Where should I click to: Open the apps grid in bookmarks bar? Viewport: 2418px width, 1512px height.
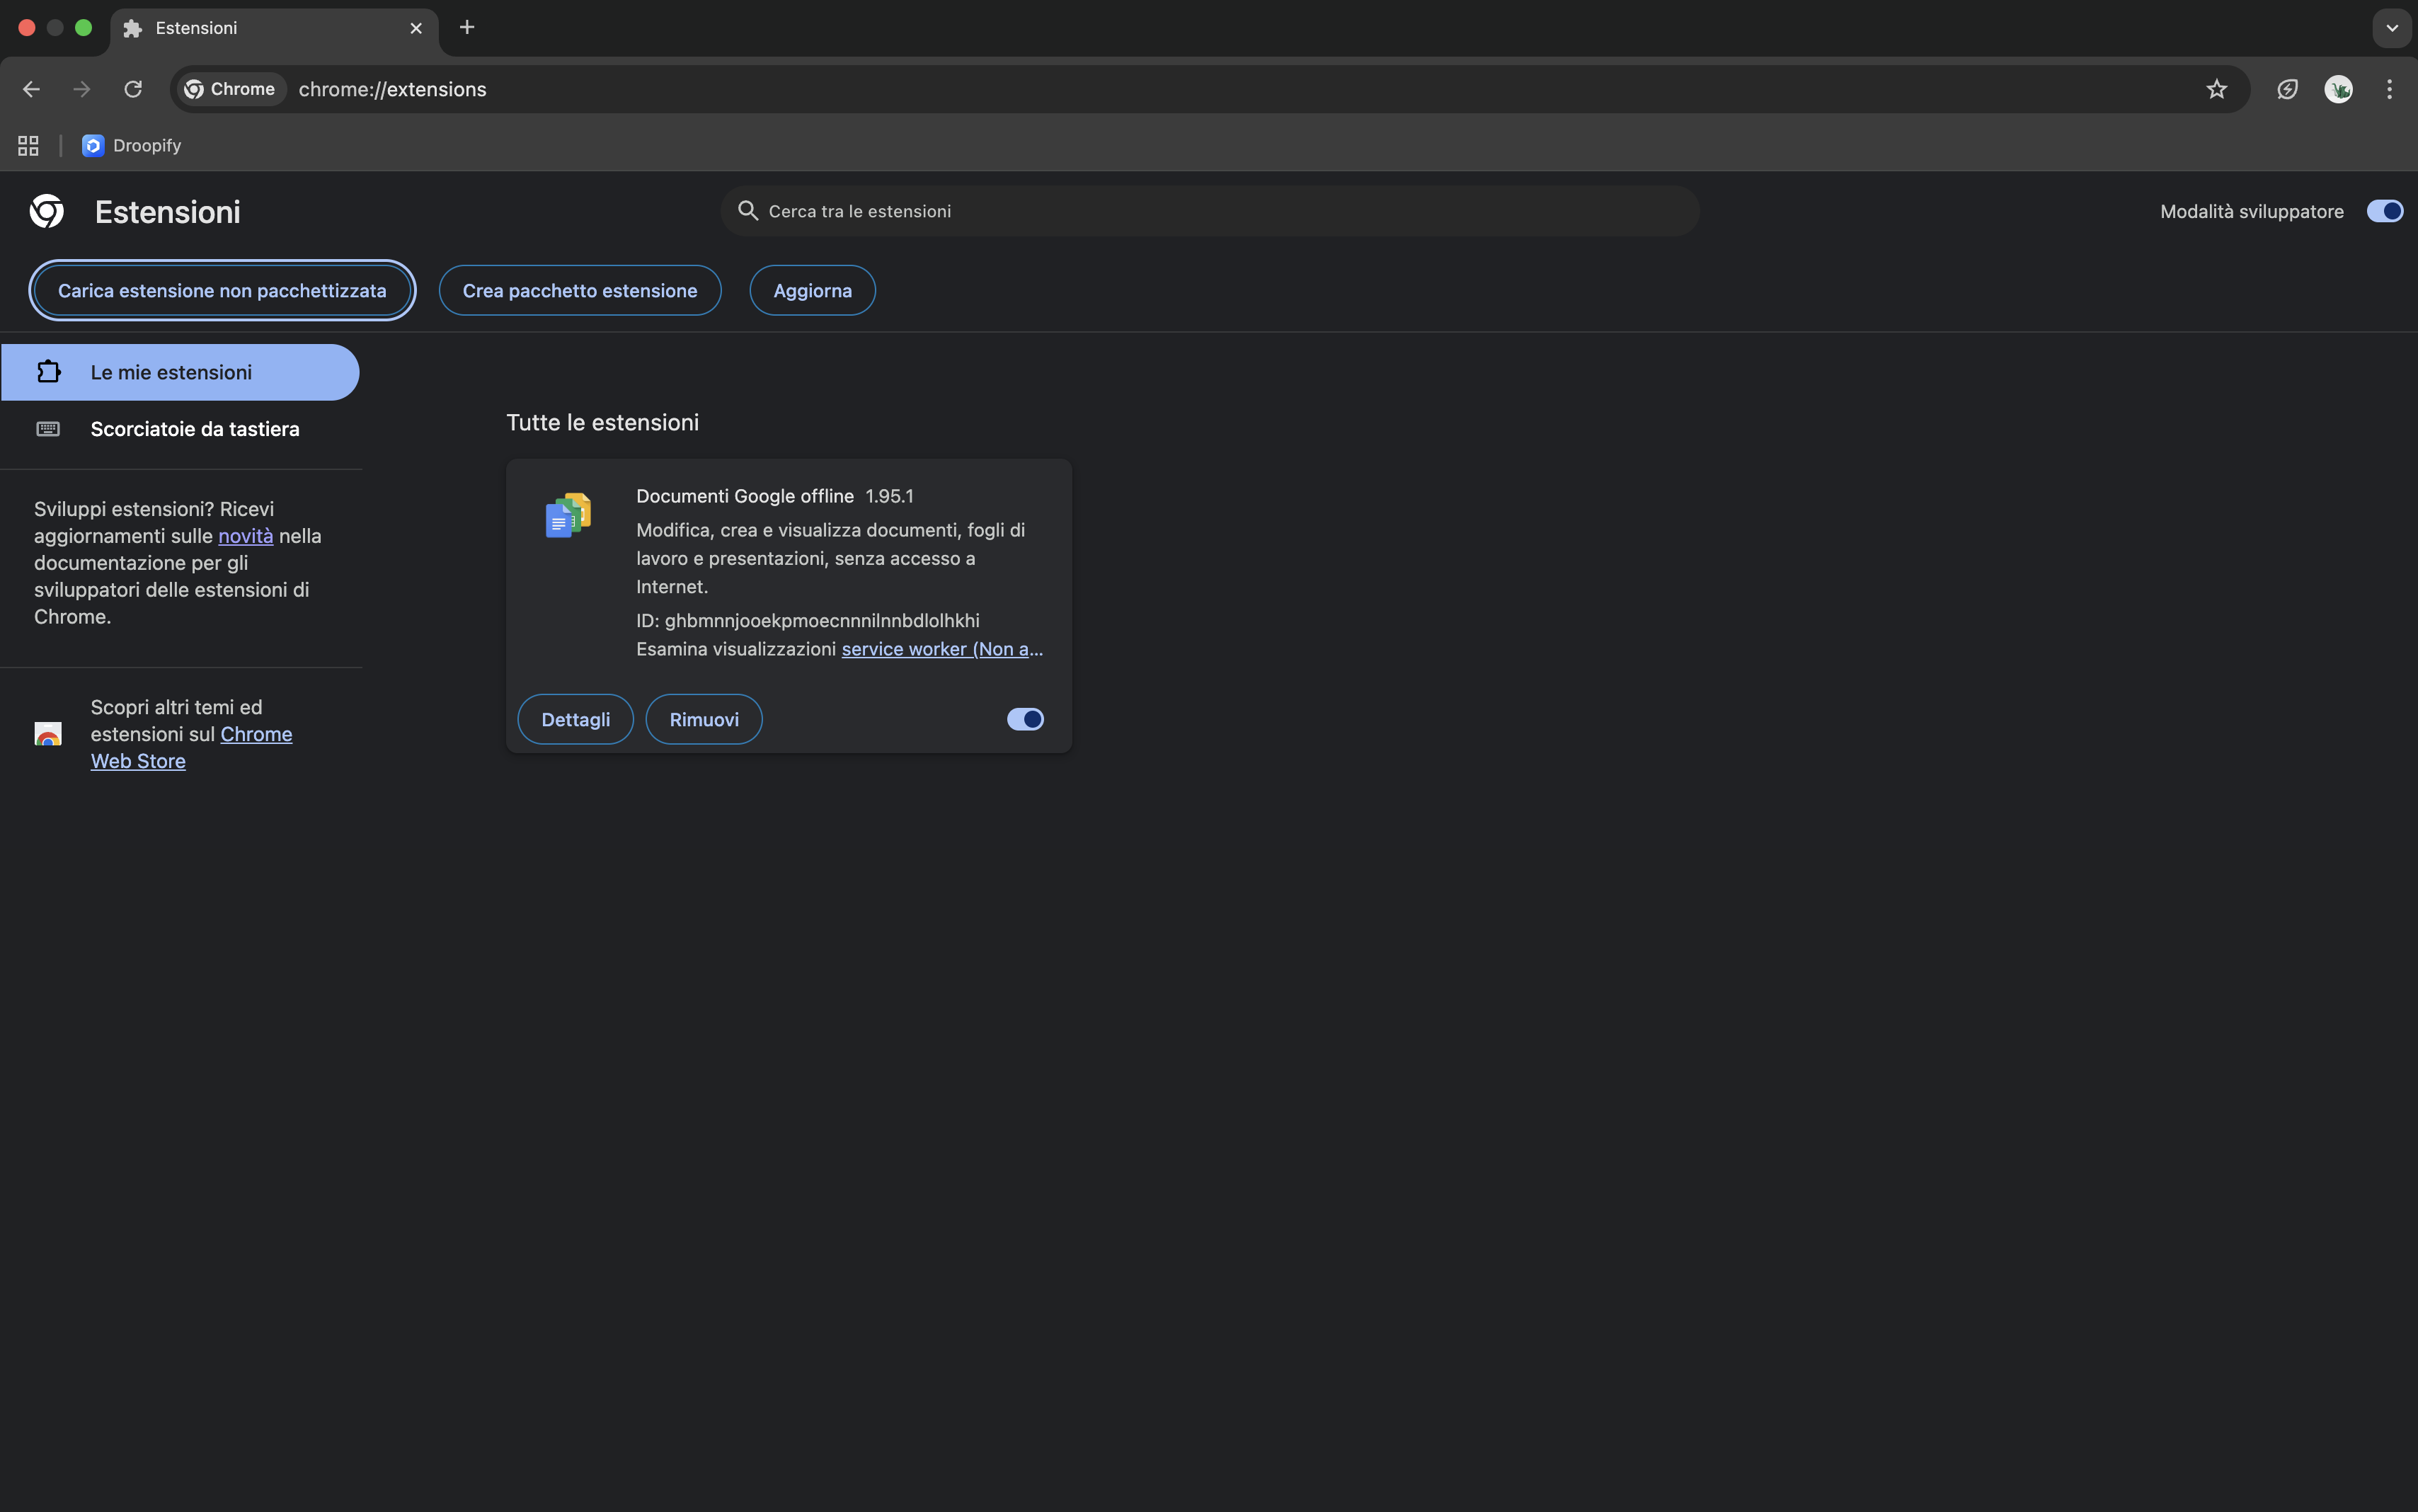(x=28, y=145)
